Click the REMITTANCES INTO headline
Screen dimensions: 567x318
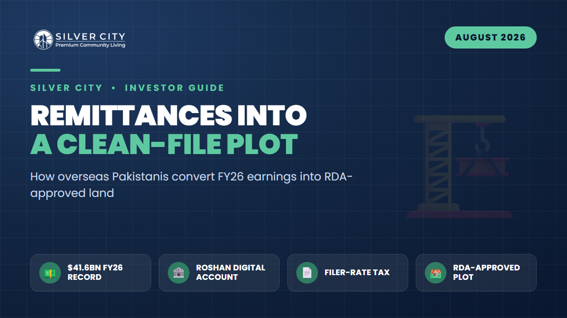169,114
